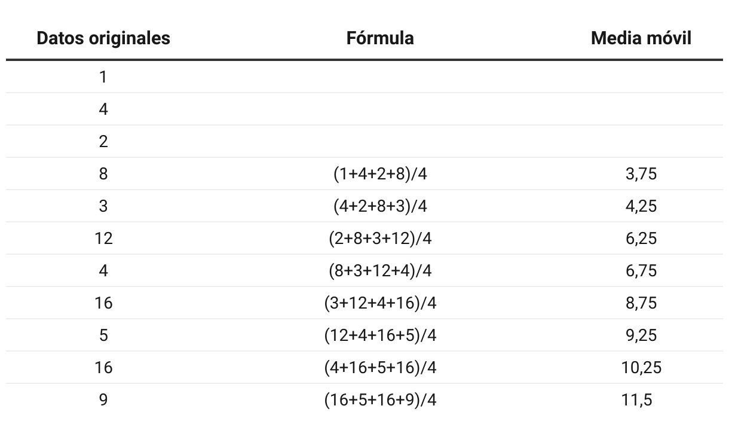This screenshot has height=421, width=729.
Task: Click the formula (8+3+12+4)/4
Action: (x=380, y=271)
